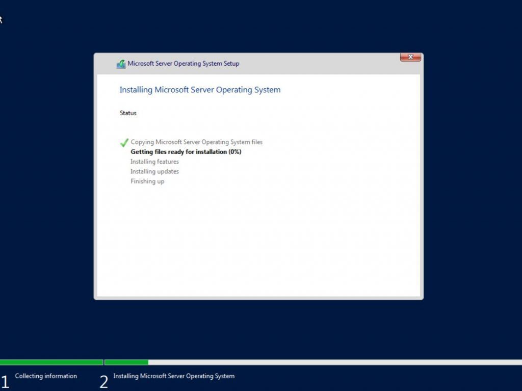
Task: Select the Installing Microsoft Server Operating System stage label
Action: coord(175,376)
